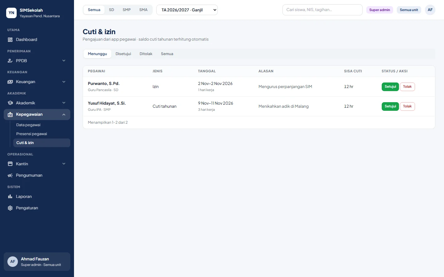The image size is (444, 277).
Task: Filter by SD unit
Action: pyautogui.click(x=112, y=10)
